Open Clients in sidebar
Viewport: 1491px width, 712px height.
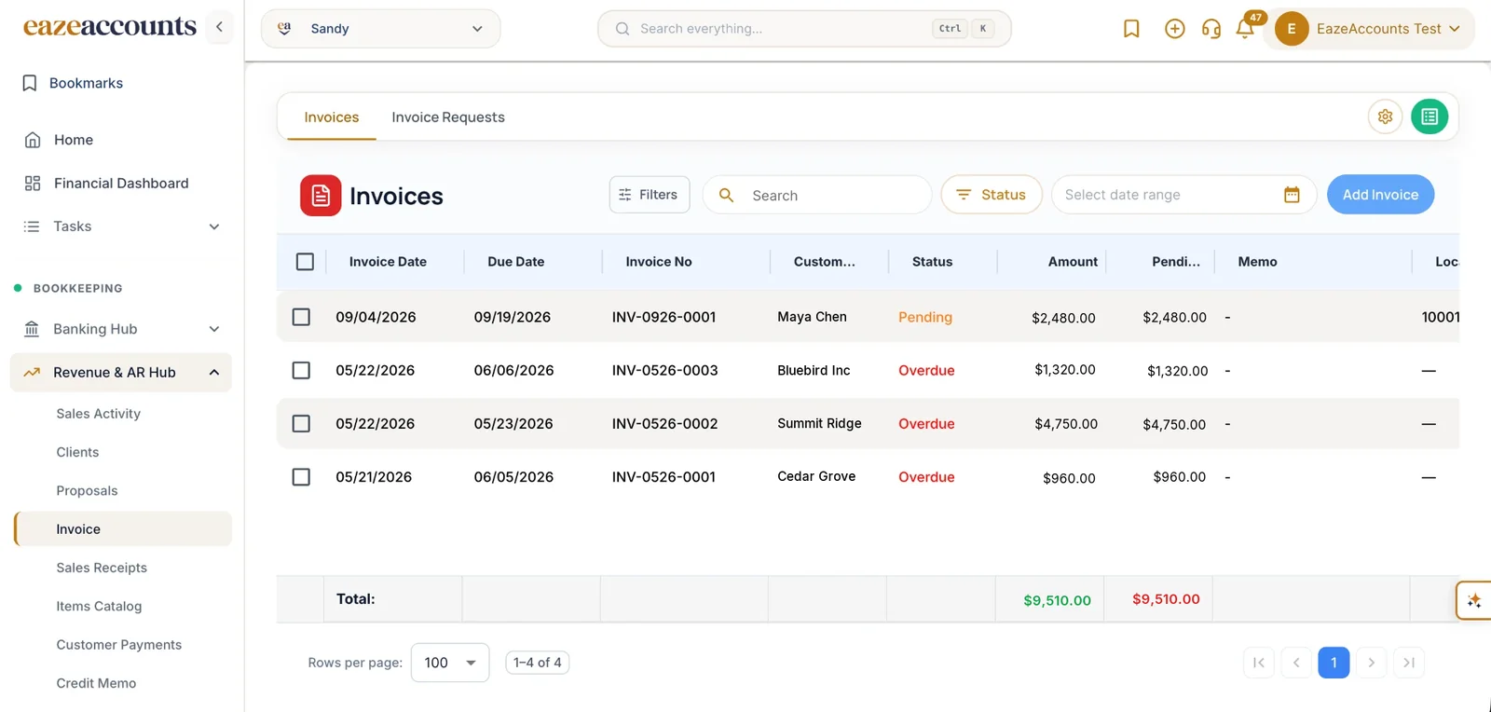pyautogui.click(x=77, y=452)
